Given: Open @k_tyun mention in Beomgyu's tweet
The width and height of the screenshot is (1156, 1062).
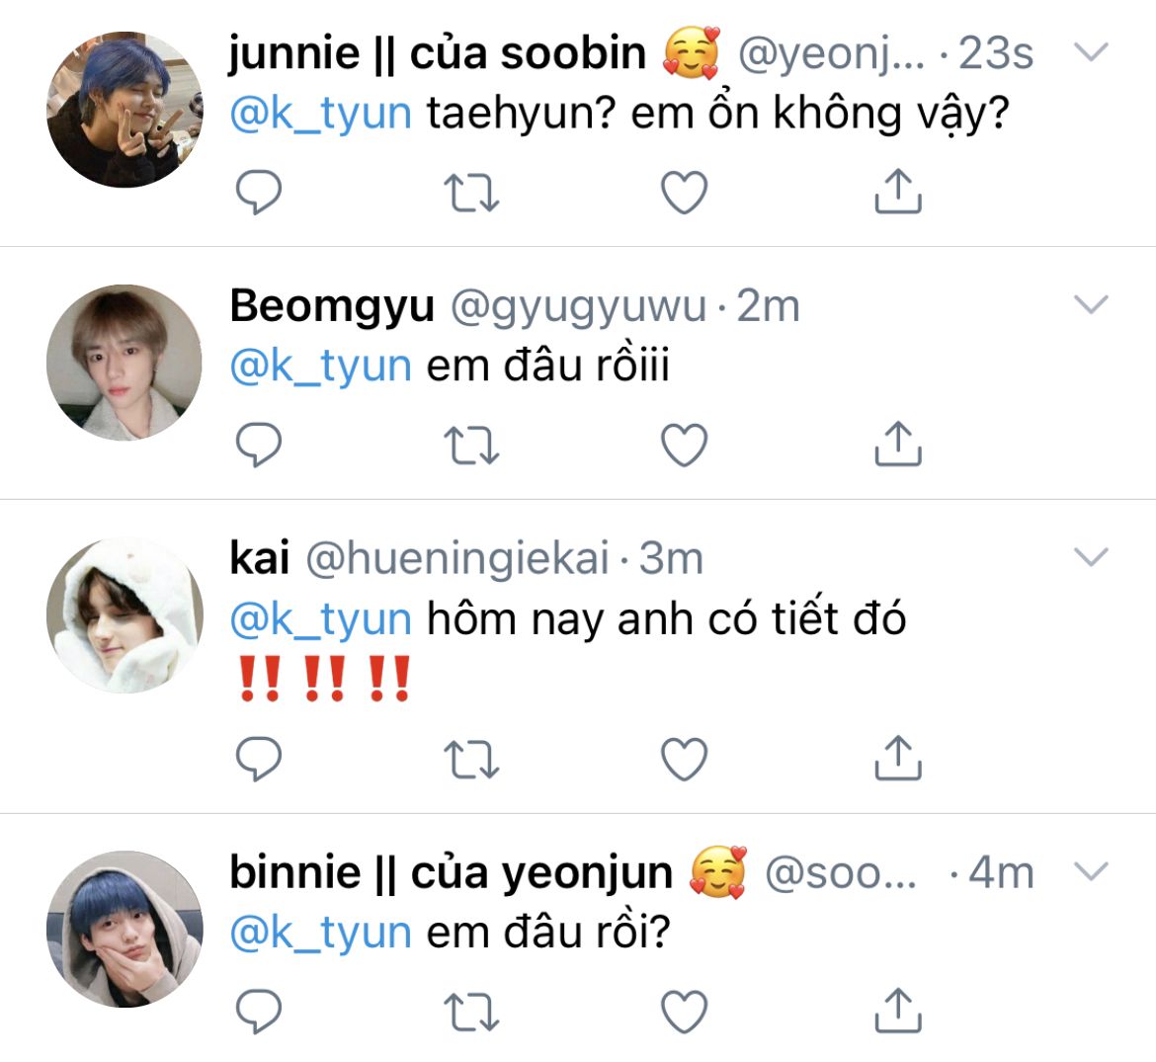Looking at the screenshot, I should tap(320, 367).
